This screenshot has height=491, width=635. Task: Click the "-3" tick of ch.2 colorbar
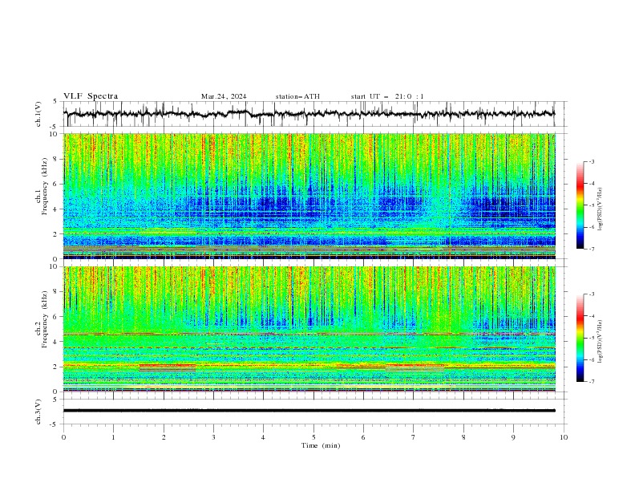591,294
